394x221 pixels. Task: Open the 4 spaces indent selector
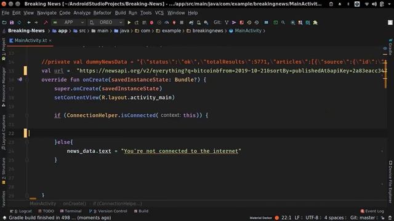[x=335, y=217]
